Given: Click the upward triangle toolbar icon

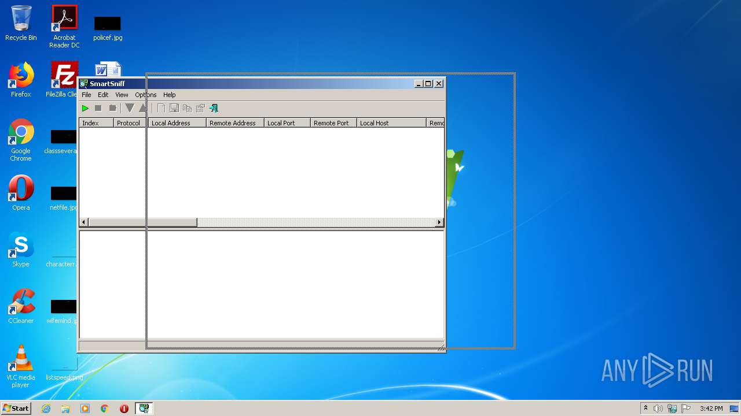Looking at the screenshot, I should point(142,108).
